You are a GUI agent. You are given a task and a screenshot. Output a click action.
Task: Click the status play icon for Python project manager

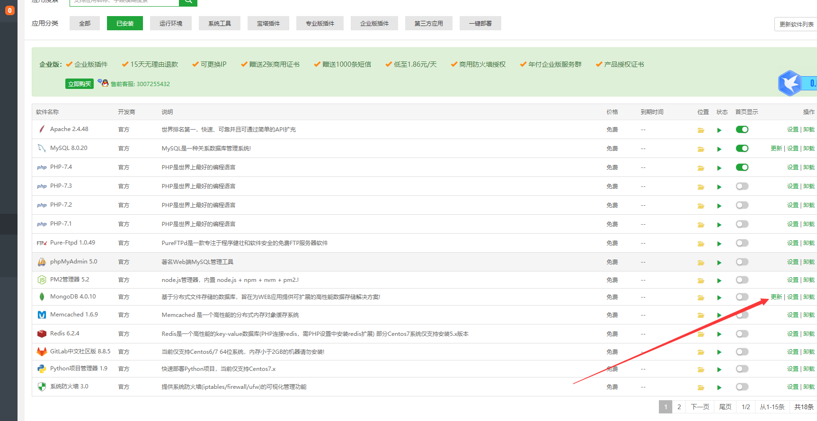719,369
